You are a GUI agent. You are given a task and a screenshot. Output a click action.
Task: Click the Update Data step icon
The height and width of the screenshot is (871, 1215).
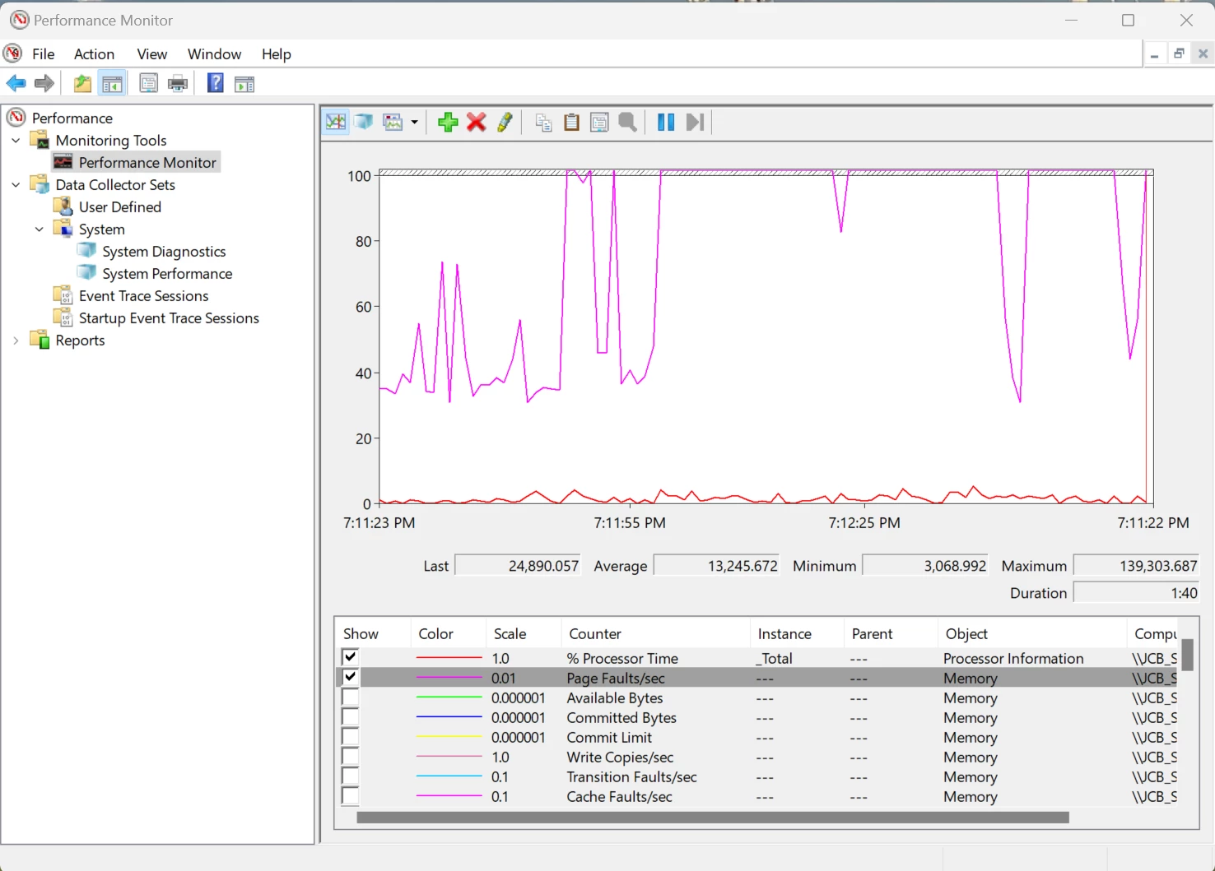(695, 123)
